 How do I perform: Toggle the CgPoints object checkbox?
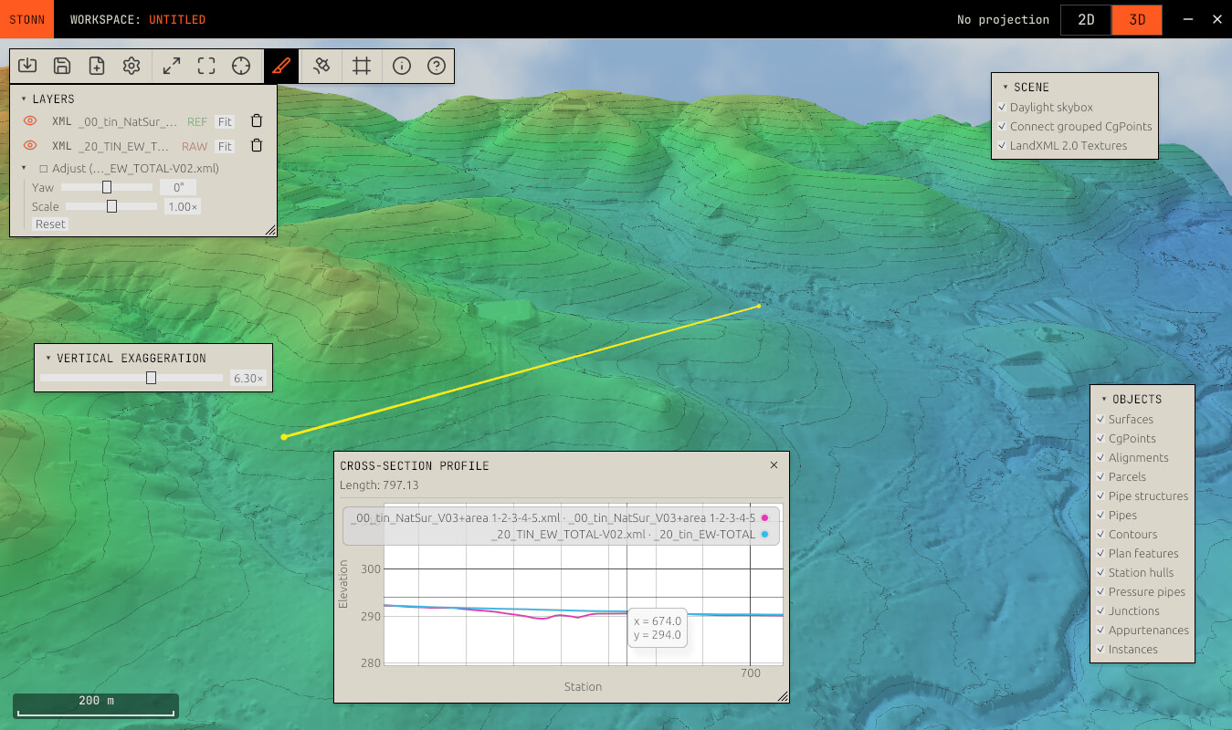(x=1100, y=439)
